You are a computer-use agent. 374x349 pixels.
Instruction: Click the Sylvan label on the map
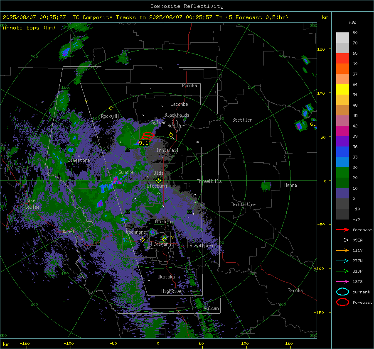tap(159, 122)
